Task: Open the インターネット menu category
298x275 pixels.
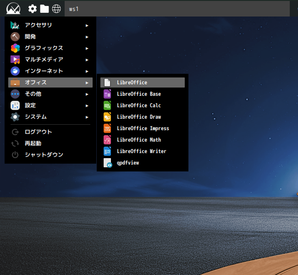Action: coord(50,71)
